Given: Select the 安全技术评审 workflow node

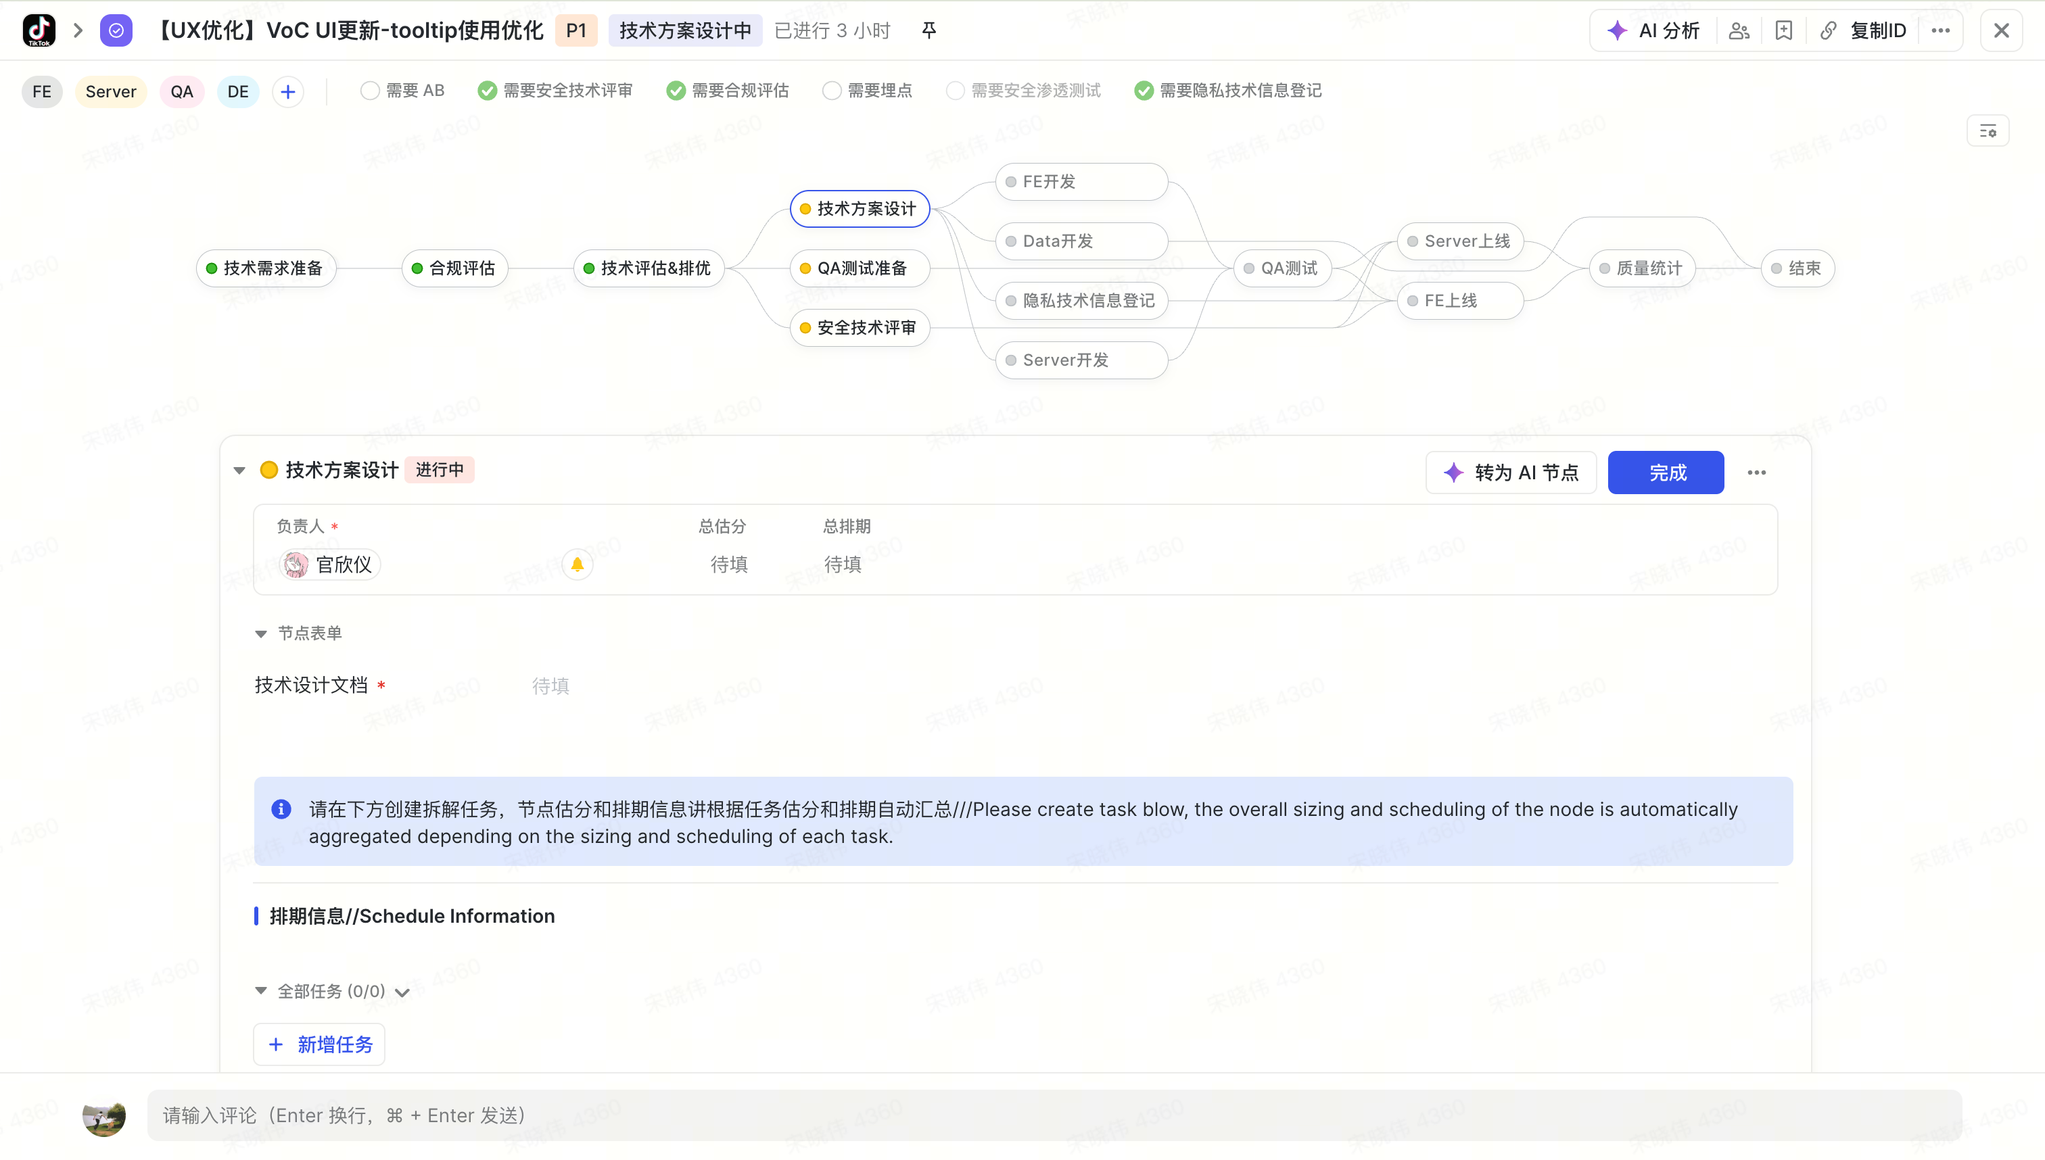Looking at the screenshot, I should pos(860,327).
